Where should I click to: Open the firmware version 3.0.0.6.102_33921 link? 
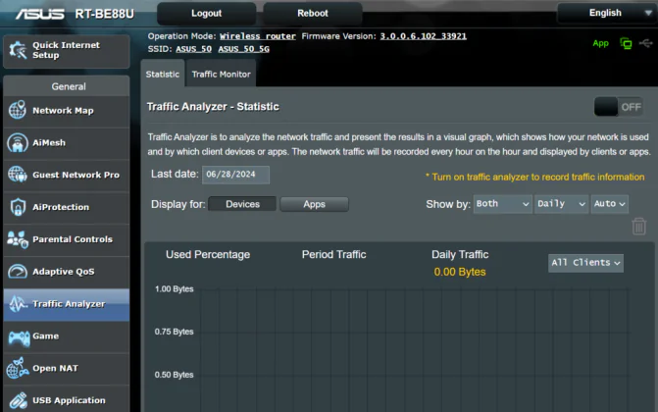click(x=423, y=36)
